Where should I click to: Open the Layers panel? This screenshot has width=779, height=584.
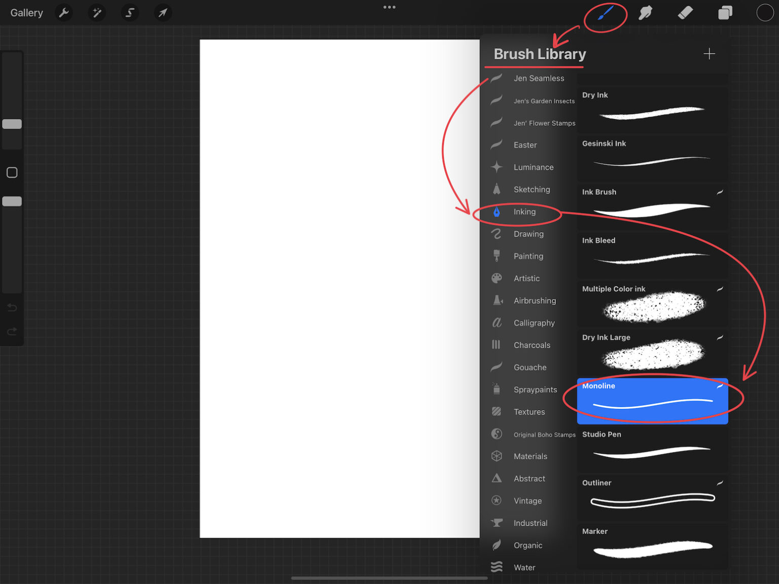[x=725, y=13]
